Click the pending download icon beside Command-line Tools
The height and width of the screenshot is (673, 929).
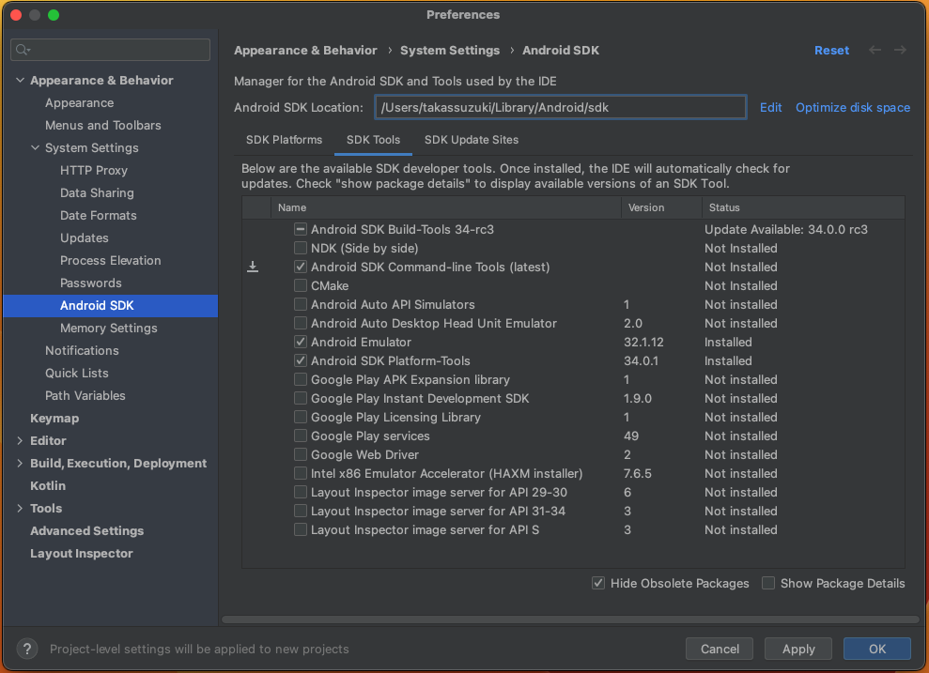[x=253, y=268]
